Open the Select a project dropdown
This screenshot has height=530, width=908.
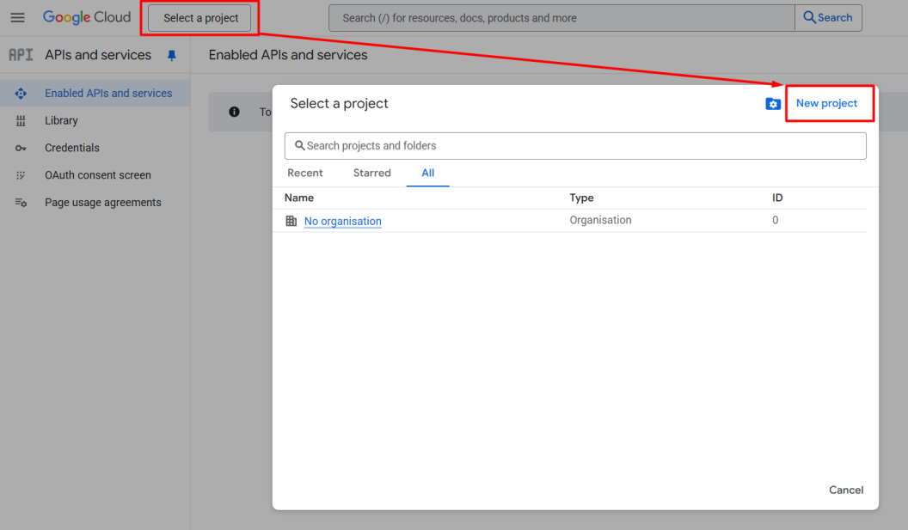[x=199, y=18]
